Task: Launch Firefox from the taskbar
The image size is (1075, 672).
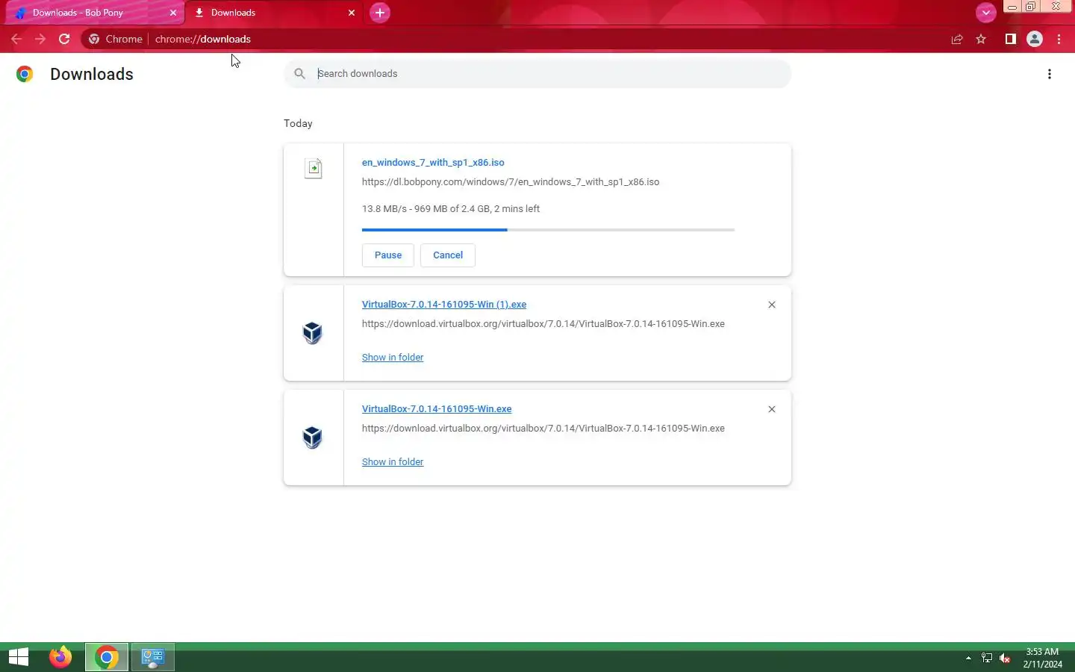Action: pos(60,657)
